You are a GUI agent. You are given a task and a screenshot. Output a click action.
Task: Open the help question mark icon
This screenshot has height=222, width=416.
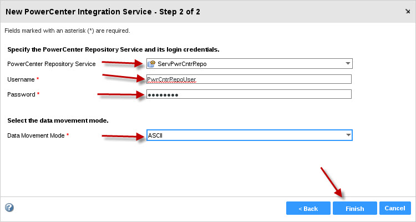point(9,208)
